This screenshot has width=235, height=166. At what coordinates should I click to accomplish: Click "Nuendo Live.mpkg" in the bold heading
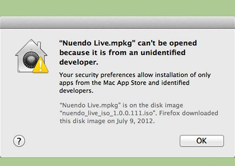point(97,43)
